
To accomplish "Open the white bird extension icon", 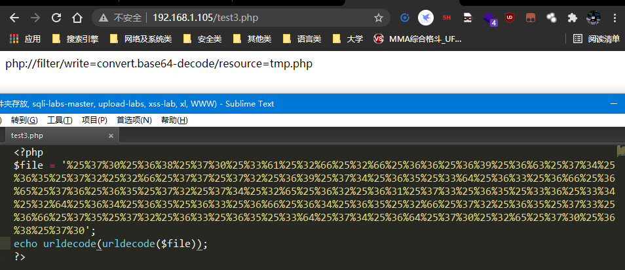I will point(426,18).
